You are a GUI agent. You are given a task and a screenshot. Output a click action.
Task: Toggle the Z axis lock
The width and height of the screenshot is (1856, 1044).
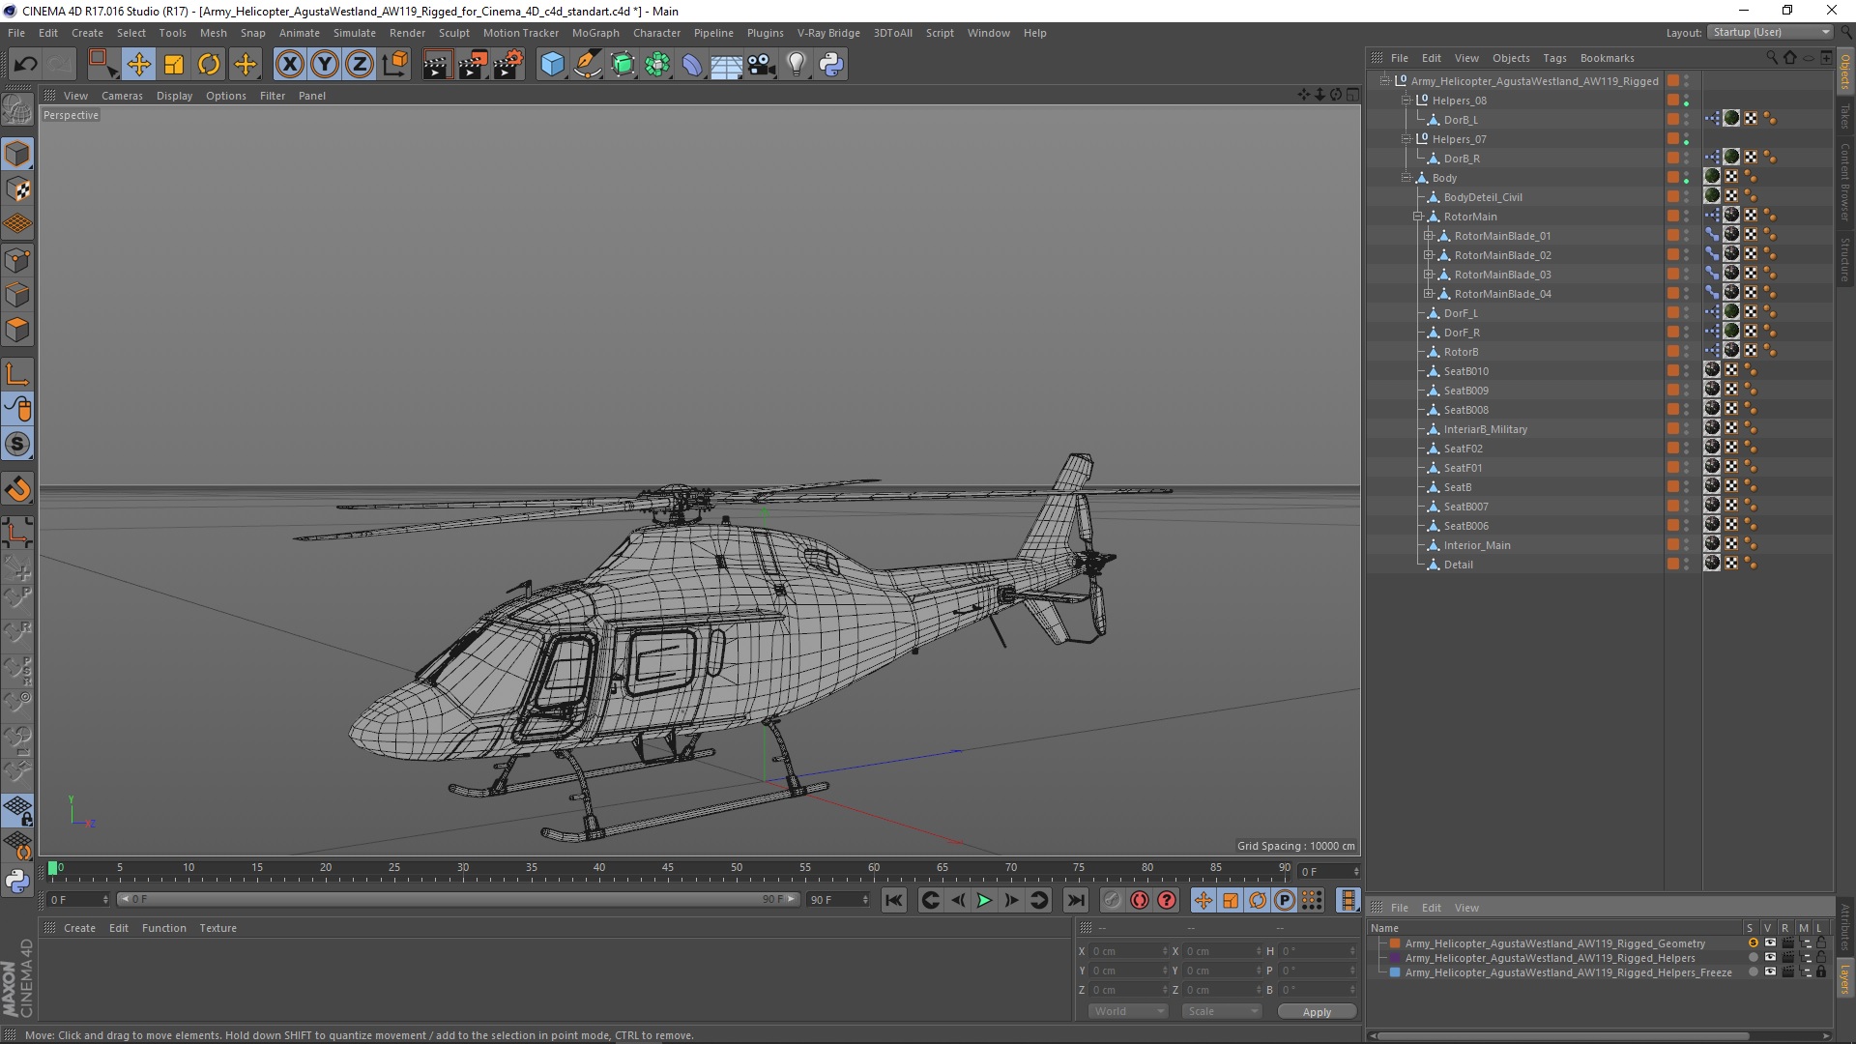pyautogui.click(x=360, y=65)
